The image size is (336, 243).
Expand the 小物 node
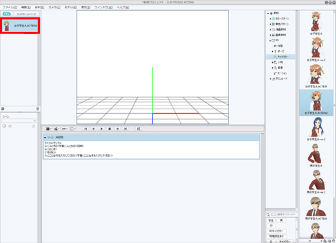pos(272,62)
